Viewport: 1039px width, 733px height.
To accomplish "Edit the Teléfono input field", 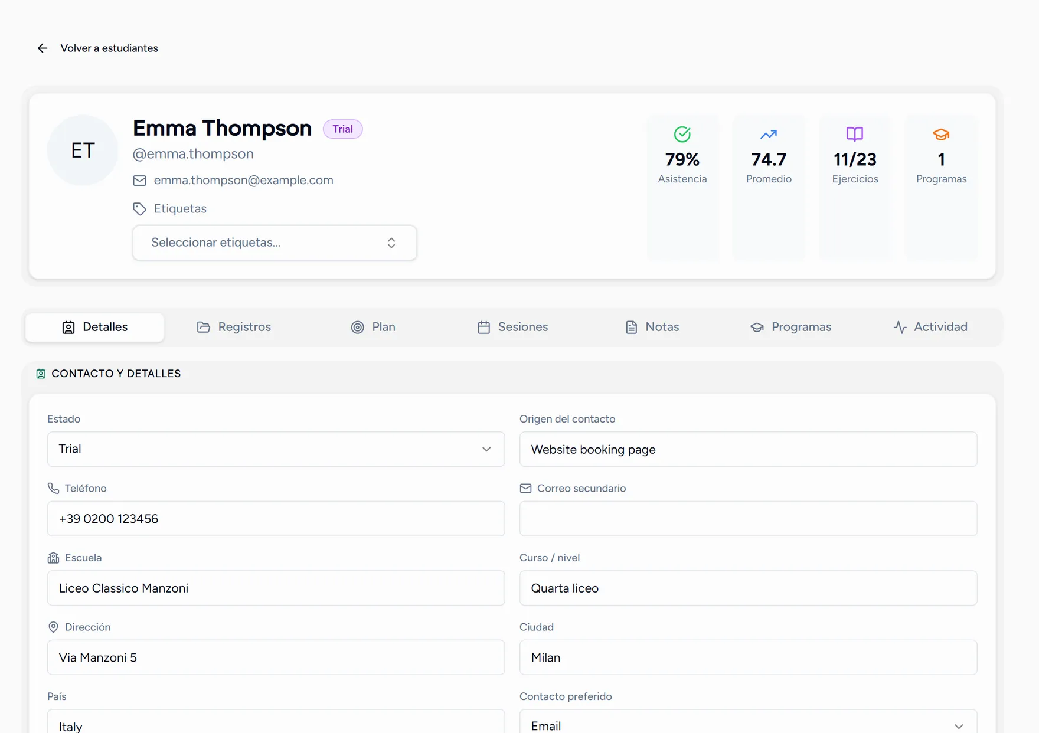I will point(276,519).
